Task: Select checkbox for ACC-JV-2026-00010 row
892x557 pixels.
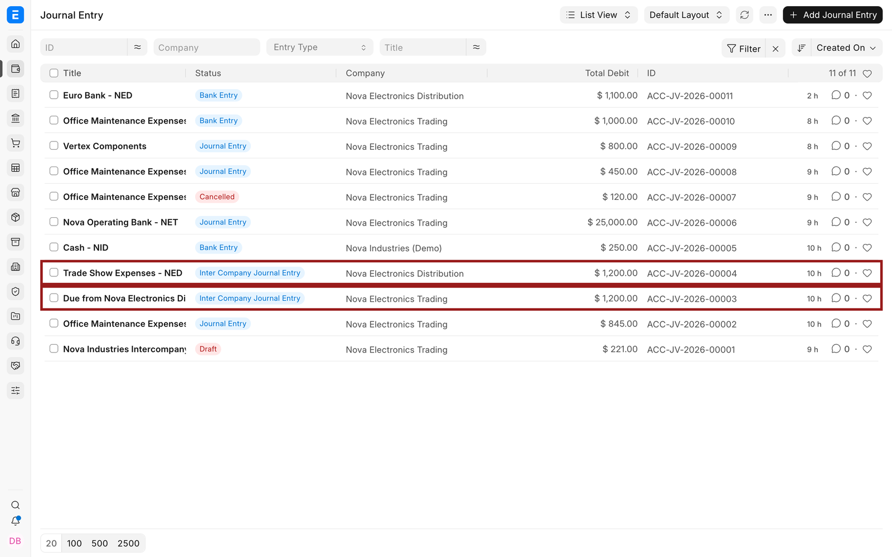Action: click(x=54, y=120)
